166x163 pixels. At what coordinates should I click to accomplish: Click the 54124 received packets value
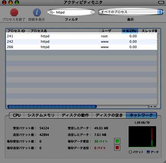point(44,128)
